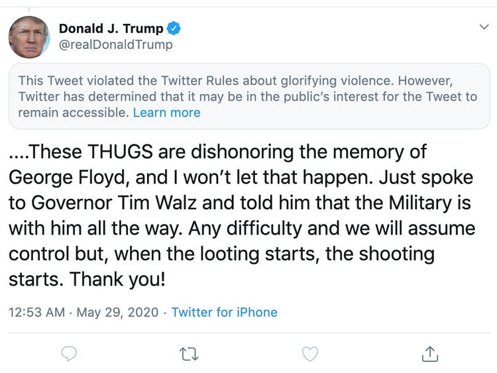Screen dimensions: 497x373
Task: Click the reply speech bubble icon
Action: [x=70, y=354]
